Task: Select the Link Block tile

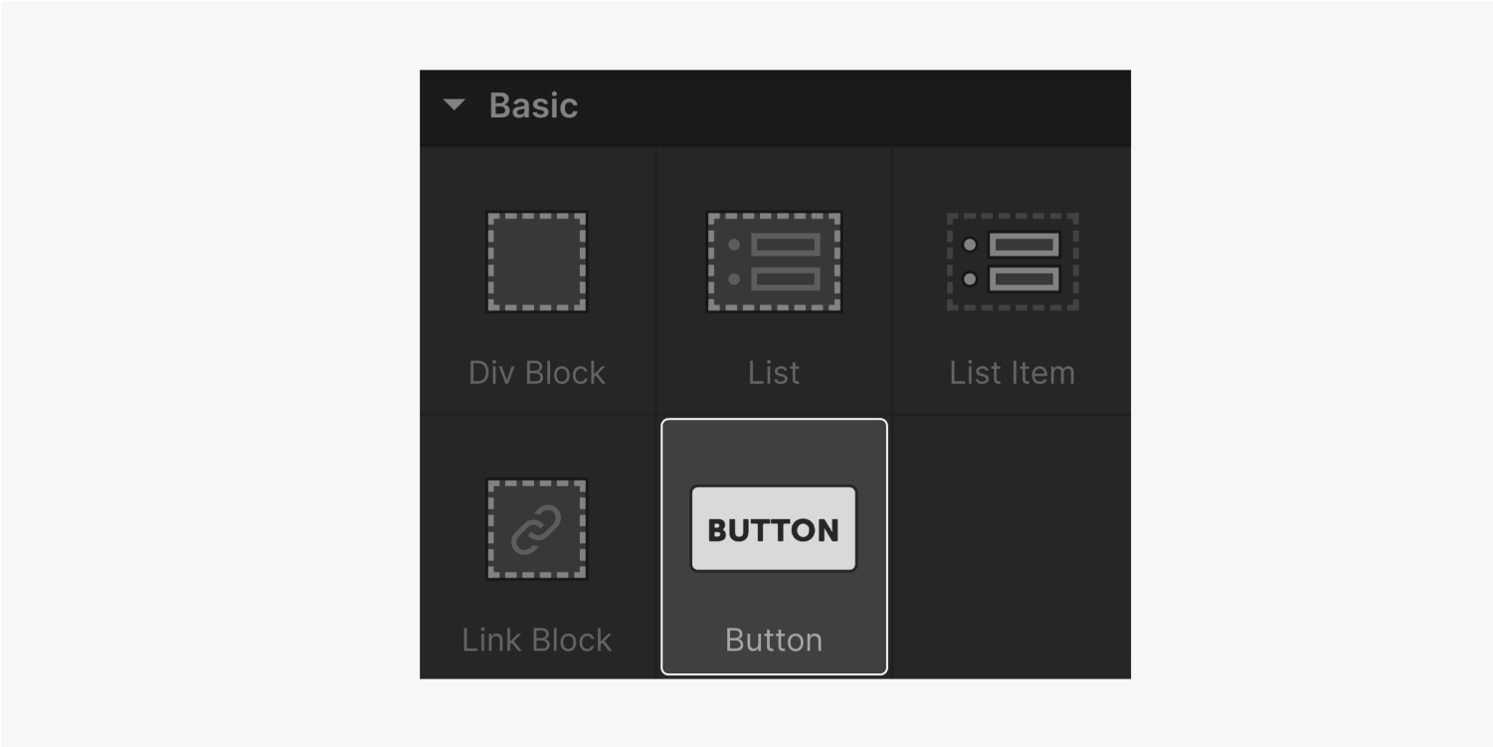Action: pyautogui.click(x=536, y=546)
